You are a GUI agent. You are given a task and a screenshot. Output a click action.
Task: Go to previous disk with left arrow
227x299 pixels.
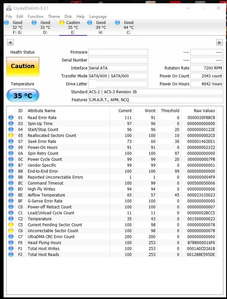pyautogui.click(x=10, y=42)
